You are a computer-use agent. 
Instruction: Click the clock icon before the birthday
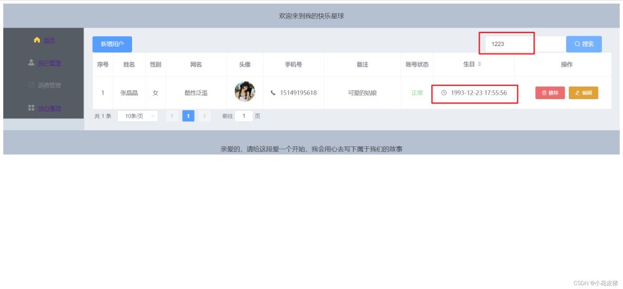[x=444, y=93]
